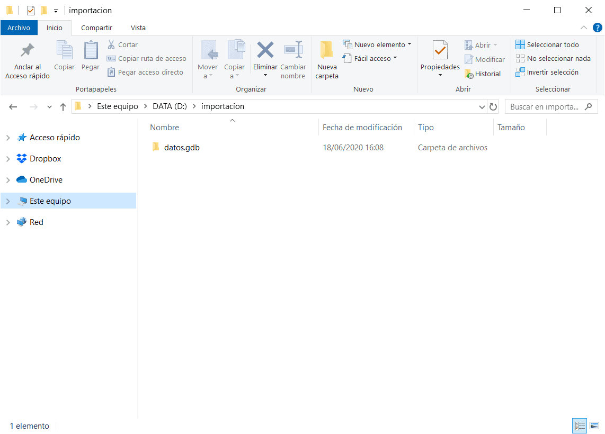Click the Propiedades icon in ribbon
This screenshot has height=434, width=605.
tap(440, 51)
